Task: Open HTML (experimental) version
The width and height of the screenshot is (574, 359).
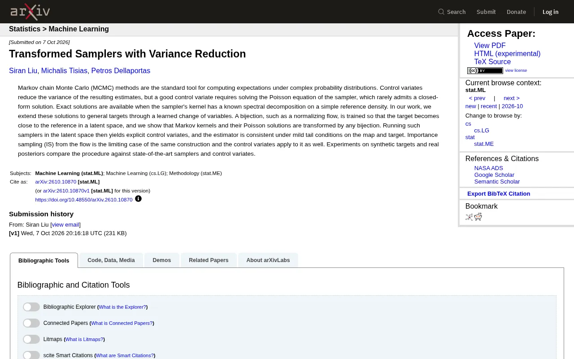Action: (507, 54)
